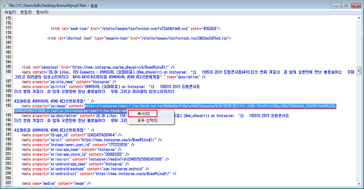
Task: Click the al:android:url meta line
Action: (x=99, y=174)
